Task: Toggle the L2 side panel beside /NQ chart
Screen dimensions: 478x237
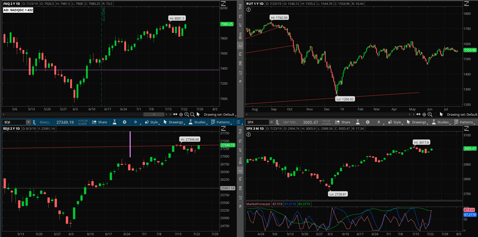Action: 240,73
